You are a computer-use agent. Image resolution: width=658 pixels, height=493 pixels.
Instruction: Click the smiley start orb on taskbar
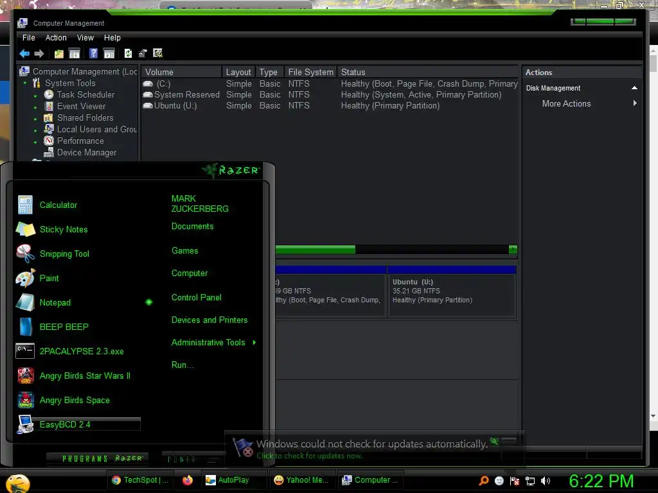[17, 482]
